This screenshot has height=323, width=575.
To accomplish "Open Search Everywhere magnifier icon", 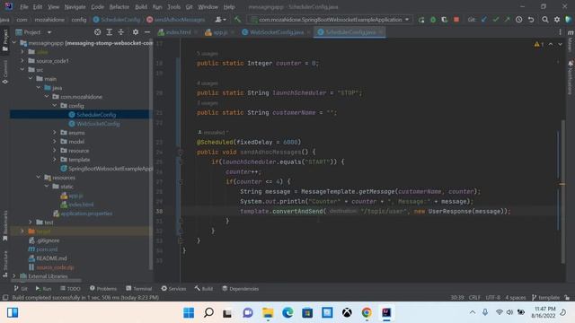I will [x=545, y=20].
